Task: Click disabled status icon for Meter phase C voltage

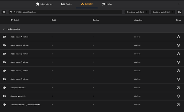Action: [x=178, y=79]
